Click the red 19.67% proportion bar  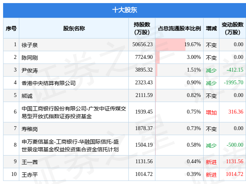click(170, 45)
